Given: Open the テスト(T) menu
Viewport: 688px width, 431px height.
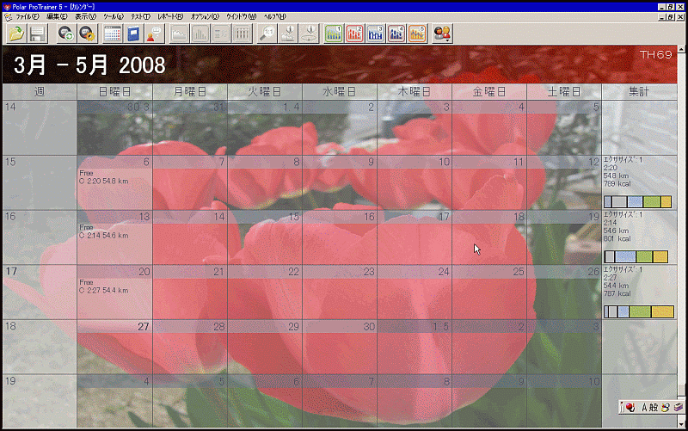Looking at the screenshot, I should pyautogui.click(x=140, y=16).
